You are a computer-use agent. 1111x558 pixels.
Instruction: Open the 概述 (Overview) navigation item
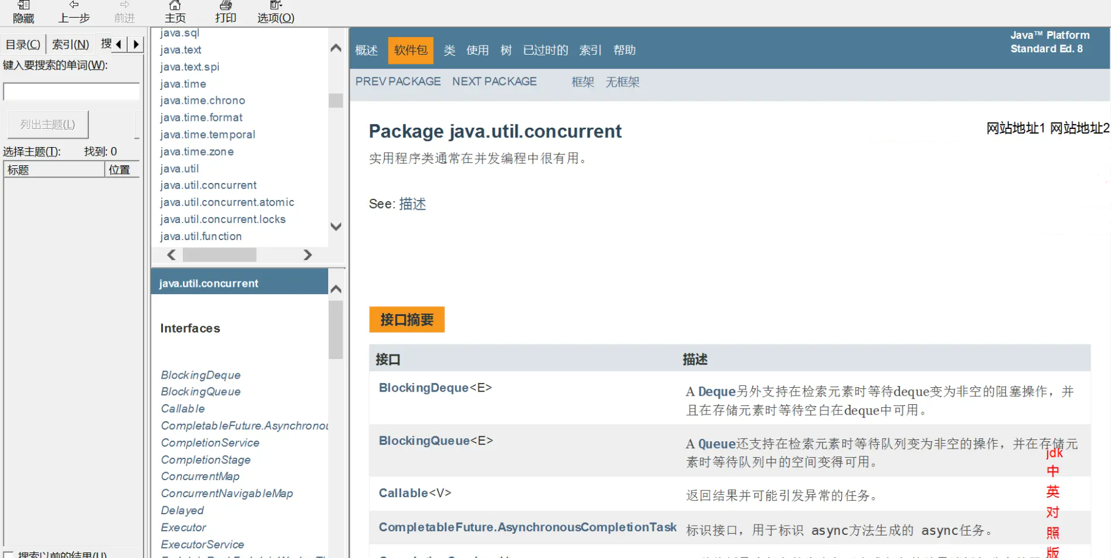tap(366, 50)
